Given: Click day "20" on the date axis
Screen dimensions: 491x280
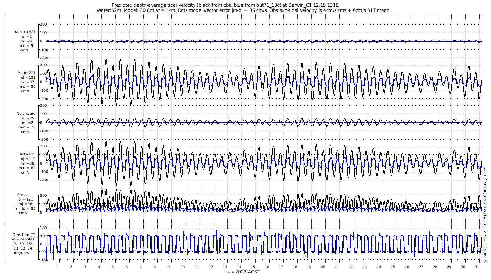Looking at the screenshot, I should click(323, 267).
